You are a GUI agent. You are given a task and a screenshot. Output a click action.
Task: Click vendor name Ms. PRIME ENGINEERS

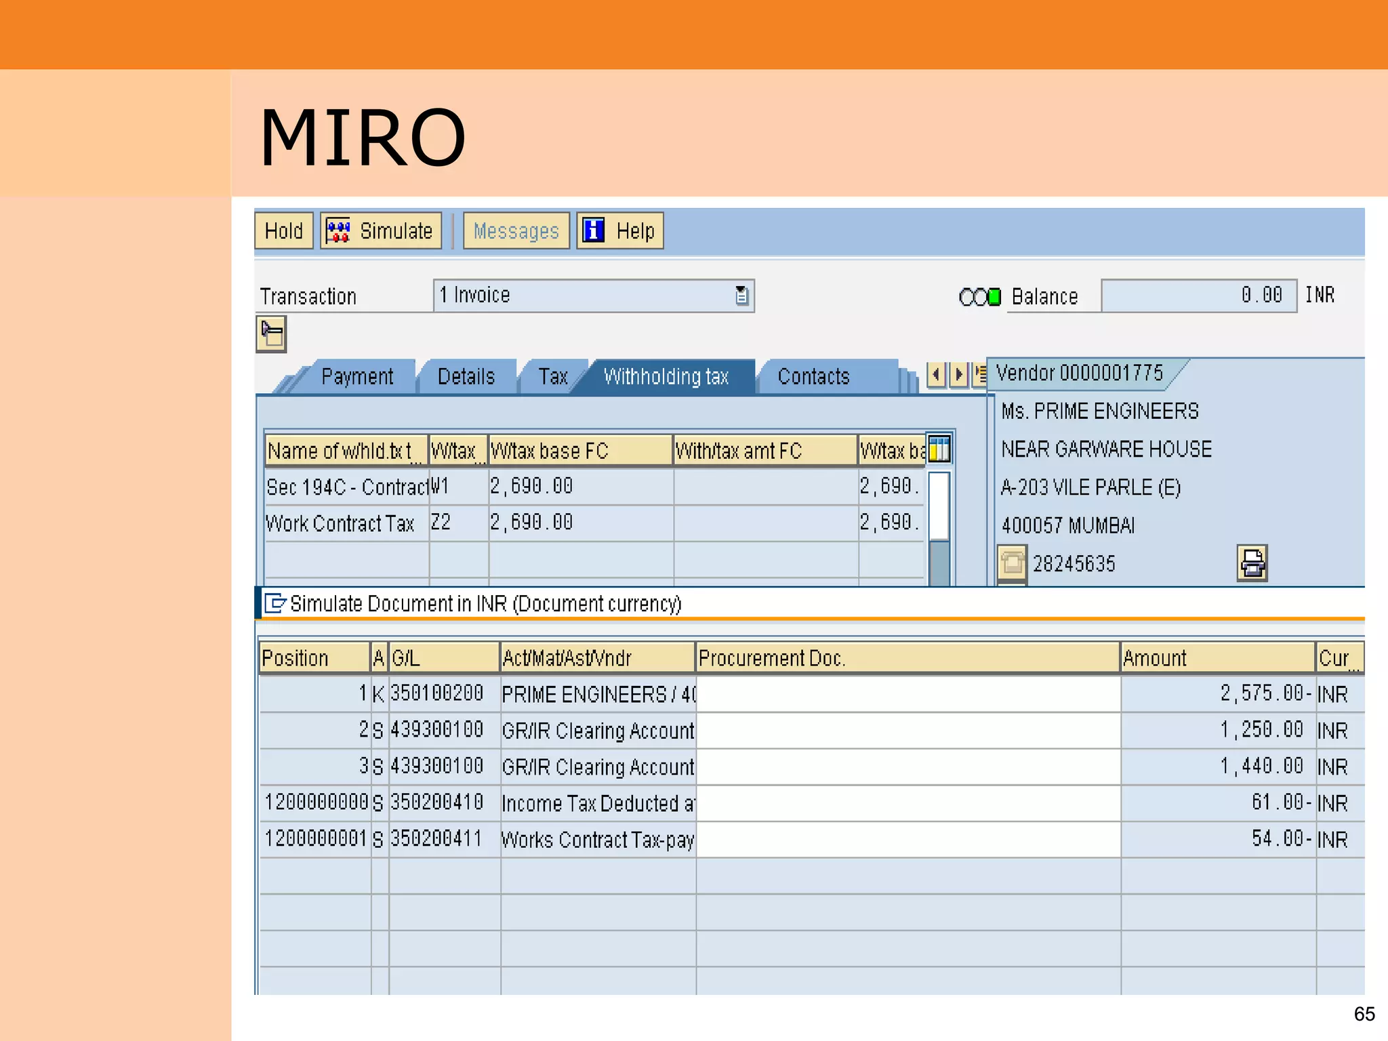click(1100, 411)
